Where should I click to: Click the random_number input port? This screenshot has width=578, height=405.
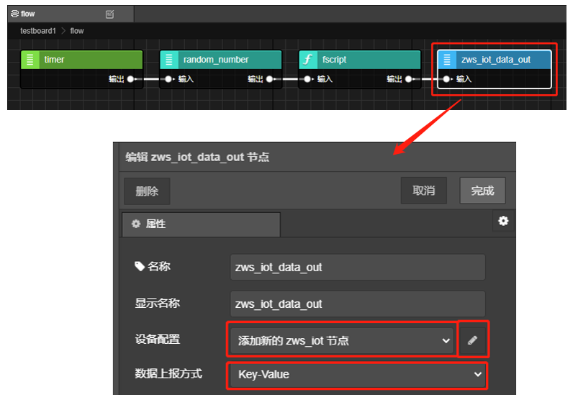(x=168, y=79)
